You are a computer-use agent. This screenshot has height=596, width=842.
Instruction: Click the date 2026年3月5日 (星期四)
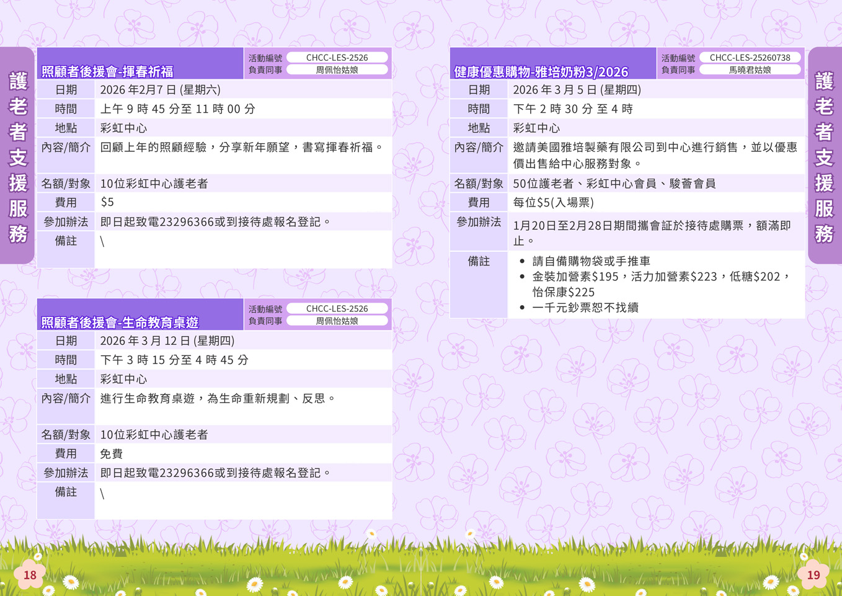[x=577, y=90]
